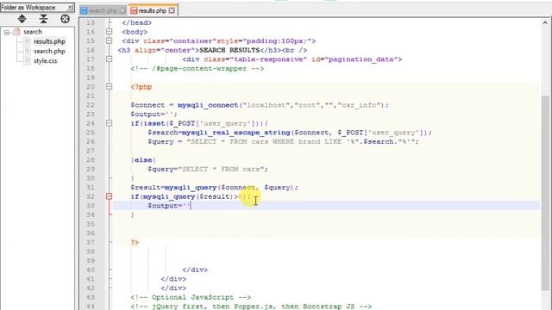Click the search folder icon in workspace tree
This screenshot has height=310, width=552.
(x=16, y=32)
